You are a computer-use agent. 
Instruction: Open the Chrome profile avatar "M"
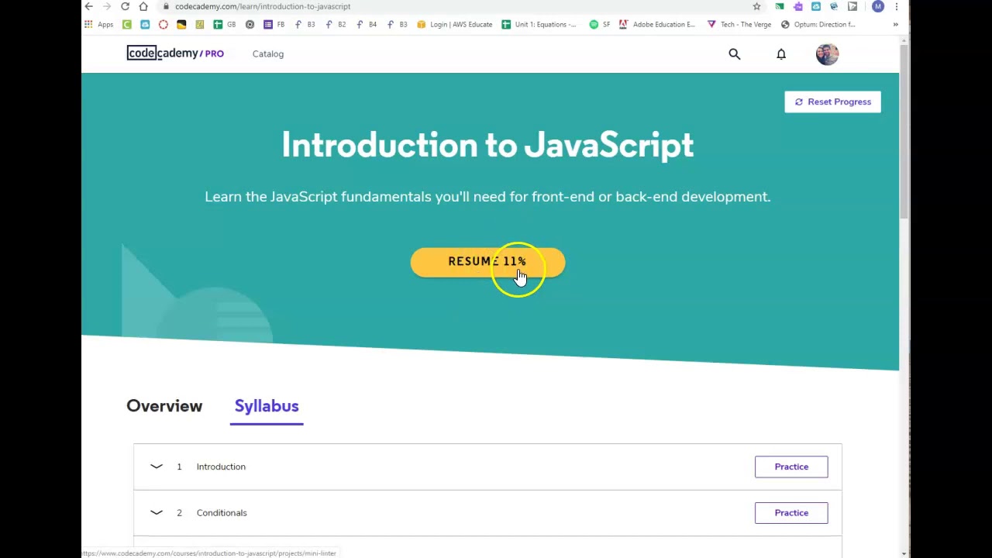(877, 6)
